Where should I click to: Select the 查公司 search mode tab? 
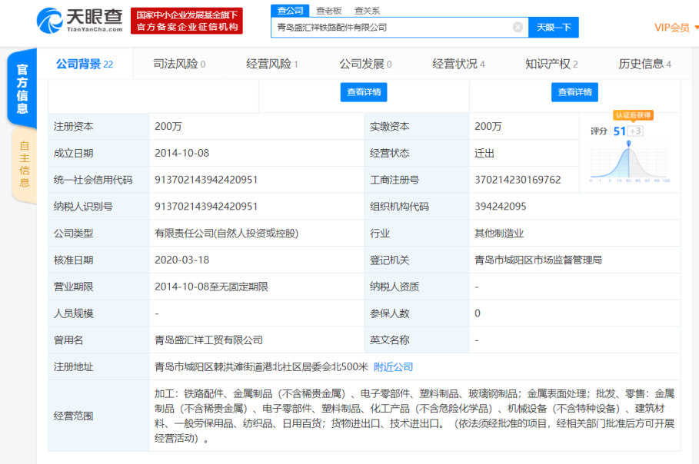[x=291, y=11]
